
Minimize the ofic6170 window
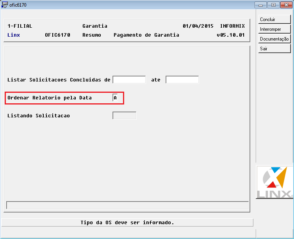click(260, 5)
